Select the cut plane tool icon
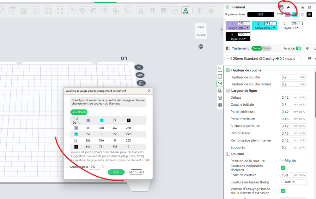Viewport: 316px width, 199px height. click(105, 11)
